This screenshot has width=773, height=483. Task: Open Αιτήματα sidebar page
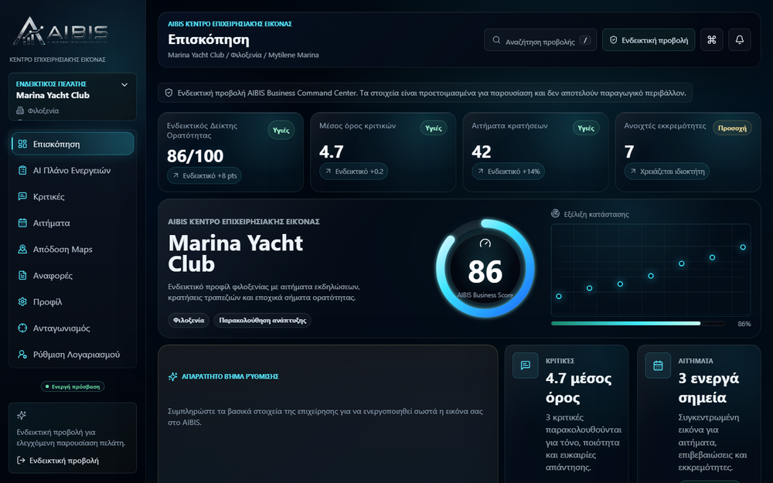coord(73,223)
